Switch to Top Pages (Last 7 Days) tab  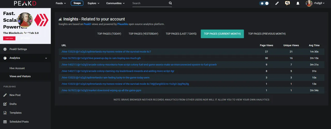[x=181, y=34]
